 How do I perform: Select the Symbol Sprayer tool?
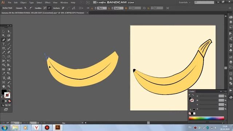pyautogui.click(x=4, y=78)
